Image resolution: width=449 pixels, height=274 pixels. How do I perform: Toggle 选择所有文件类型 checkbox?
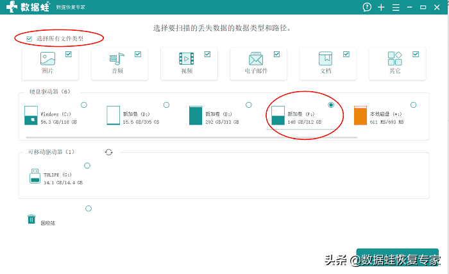coord(30,39)
